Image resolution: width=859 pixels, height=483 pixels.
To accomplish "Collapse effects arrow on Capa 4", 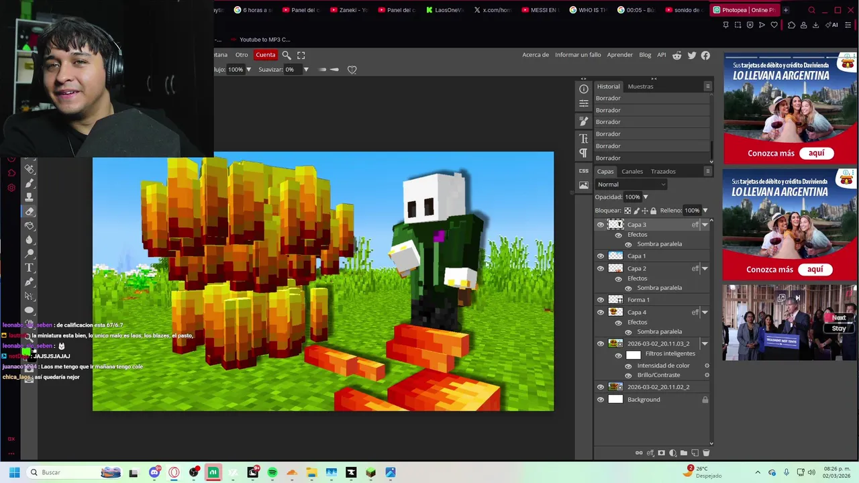I will 705,312.
